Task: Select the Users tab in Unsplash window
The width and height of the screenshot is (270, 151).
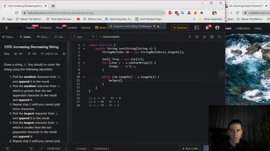Action: coord(258,29)
